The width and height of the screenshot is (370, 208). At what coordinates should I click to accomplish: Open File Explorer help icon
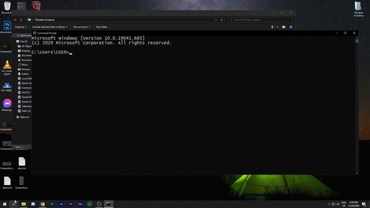coord(291,27)
